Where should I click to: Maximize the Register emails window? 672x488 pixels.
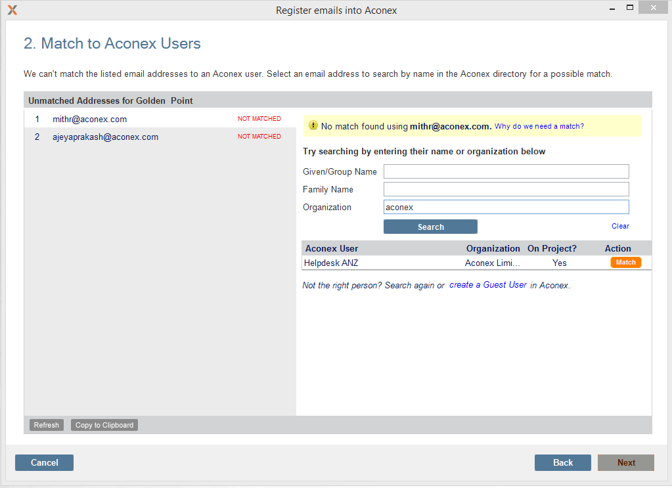pyautogui.click(x=629, y=7)
